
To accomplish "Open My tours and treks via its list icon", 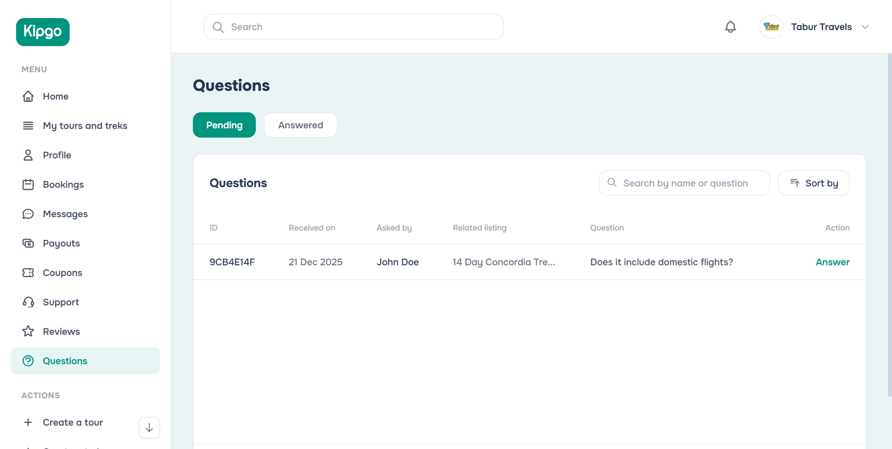I will pyautogui.click(x=28, y=125).
